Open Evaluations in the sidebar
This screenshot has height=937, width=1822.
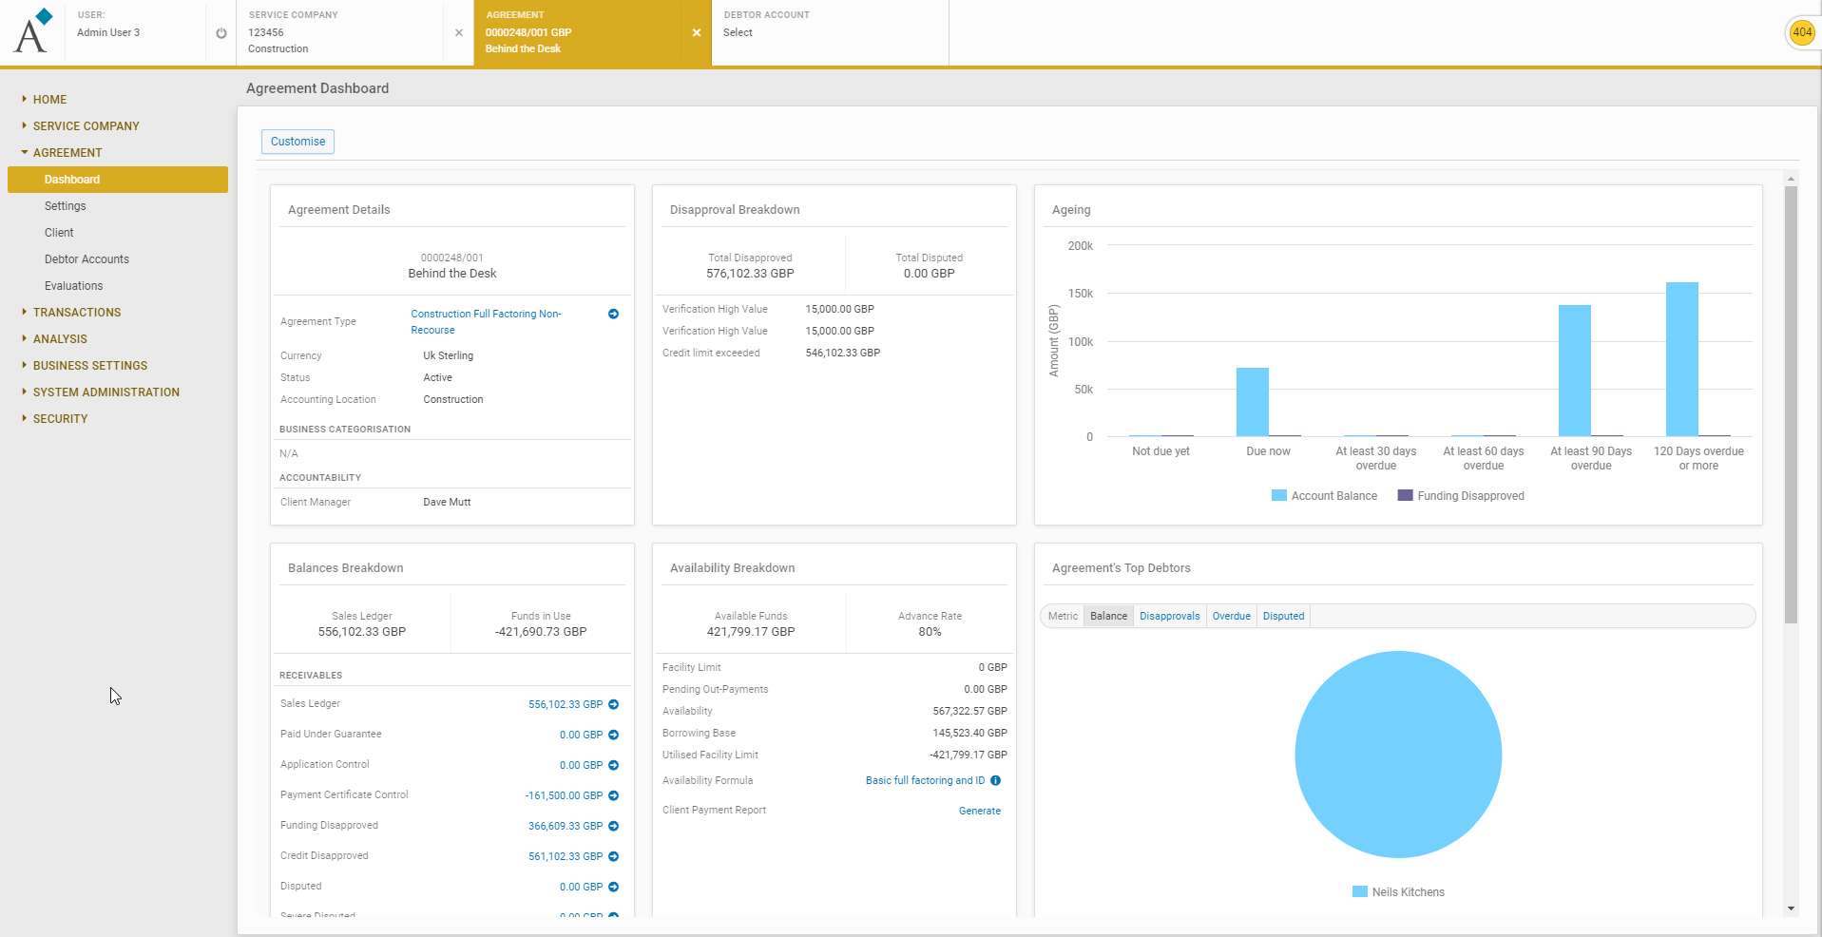(74, 286)
